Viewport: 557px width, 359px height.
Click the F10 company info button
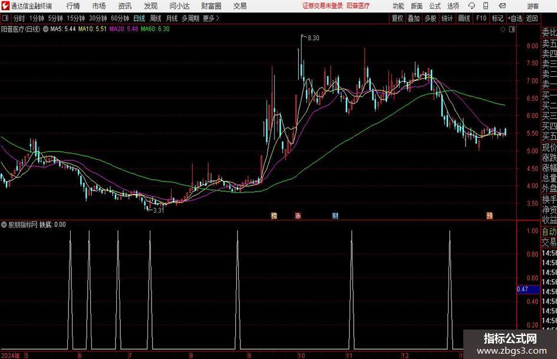pyautogui.click(x=481, y=18)
